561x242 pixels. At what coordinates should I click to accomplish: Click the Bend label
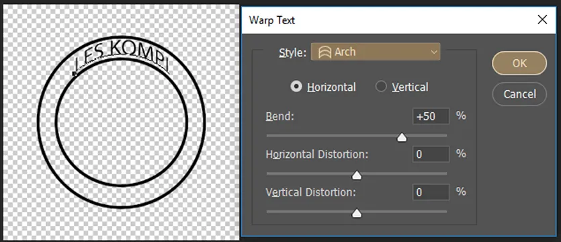tap(279, 116)
